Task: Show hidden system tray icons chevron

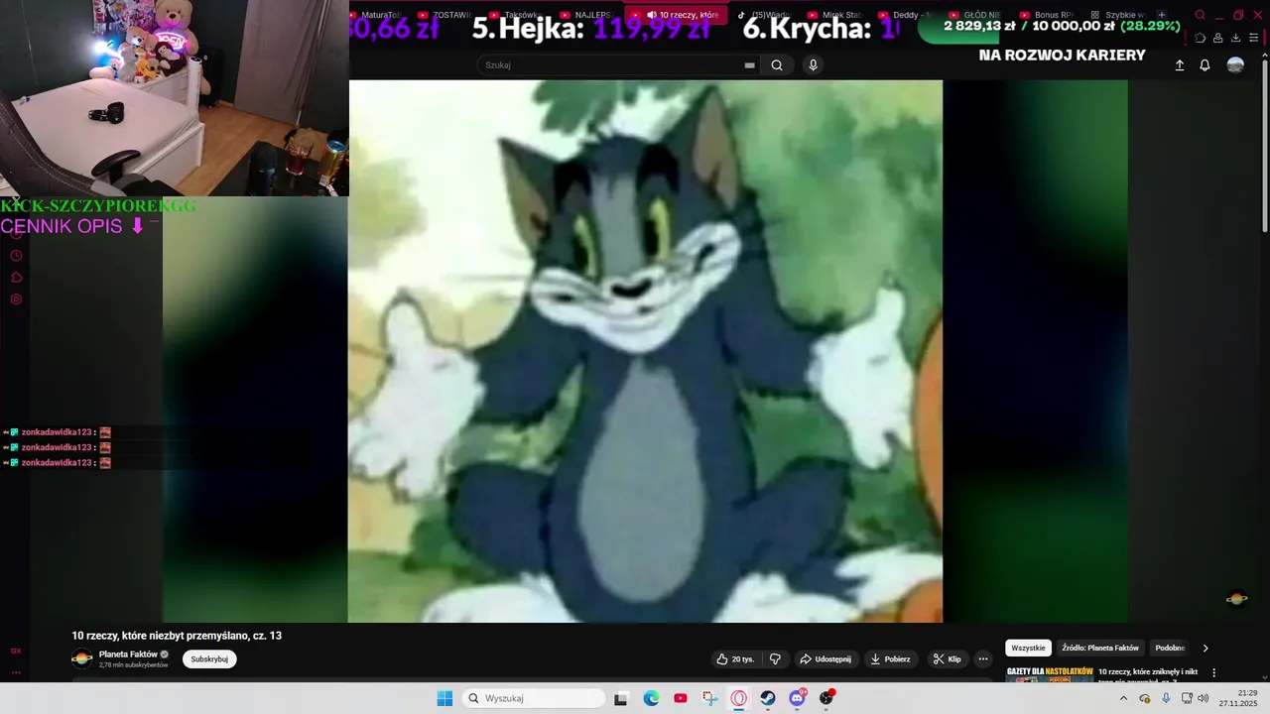Action: tap(1123, 698)
